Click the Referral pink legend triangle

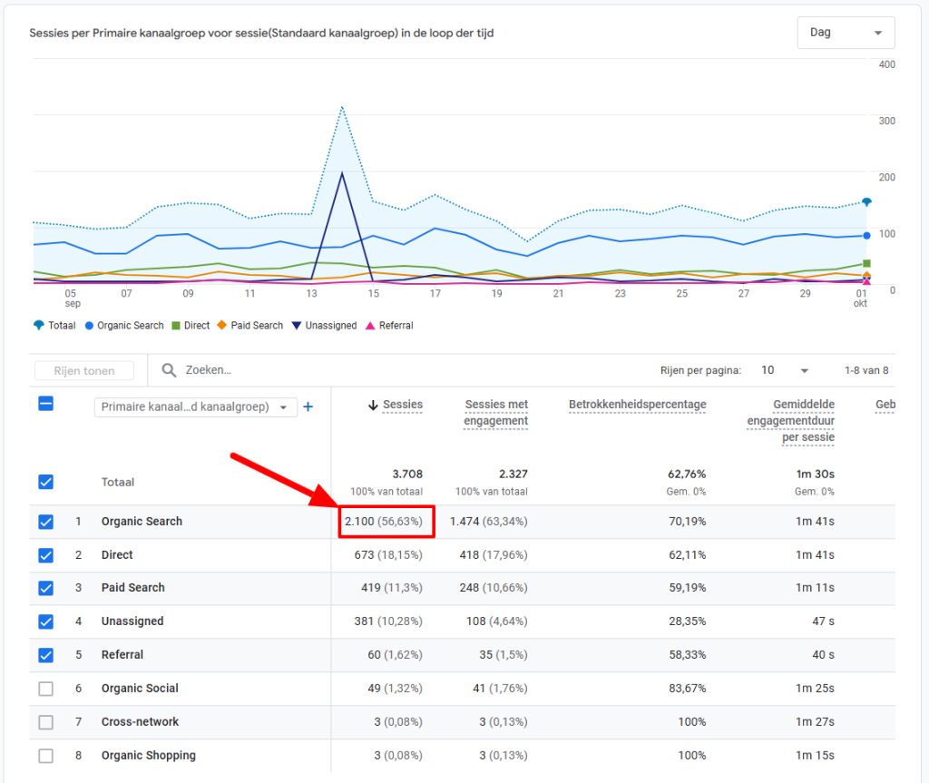370,326
